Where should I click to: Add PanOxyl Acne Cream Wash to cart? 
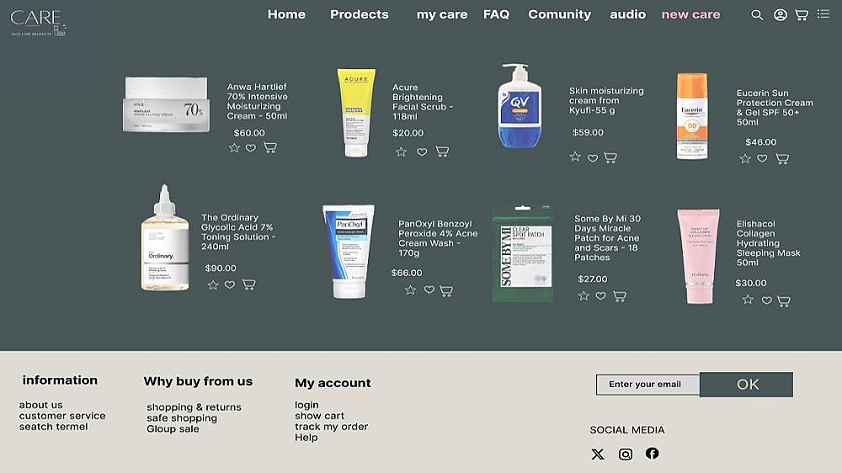tap(446, 291)
